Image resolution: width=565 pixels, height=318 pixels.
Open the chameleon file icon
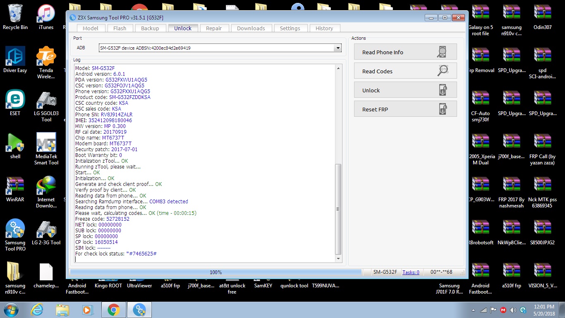(x=46, y=275)
